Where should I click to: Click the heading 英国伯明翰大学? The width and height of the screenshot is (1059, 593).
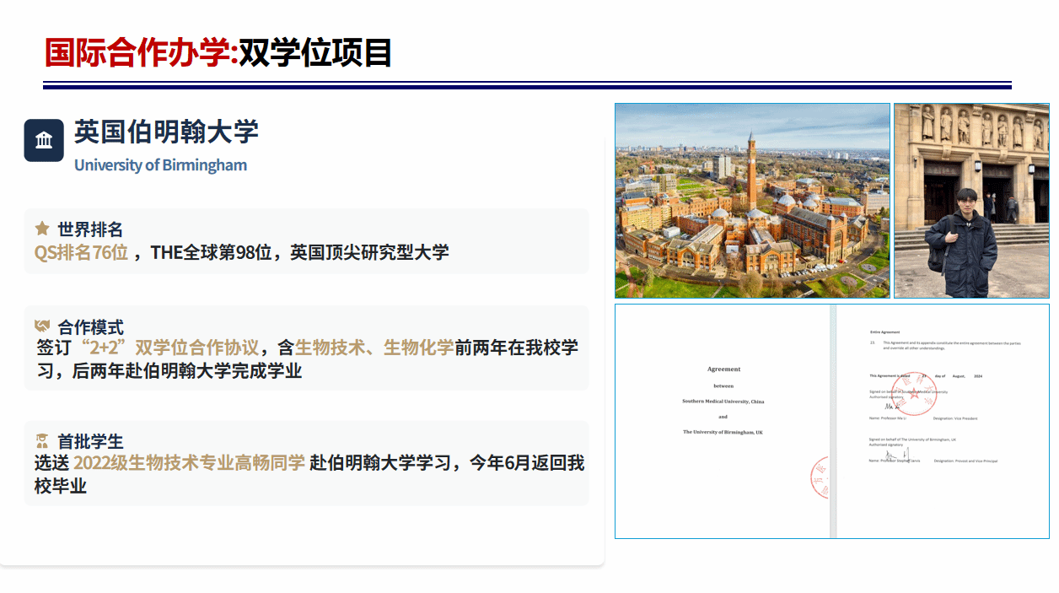[x=166, y=132]
